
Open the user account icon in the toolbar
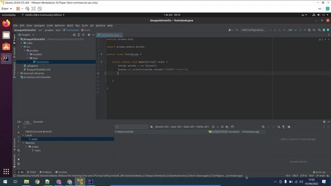pos(230,30)
